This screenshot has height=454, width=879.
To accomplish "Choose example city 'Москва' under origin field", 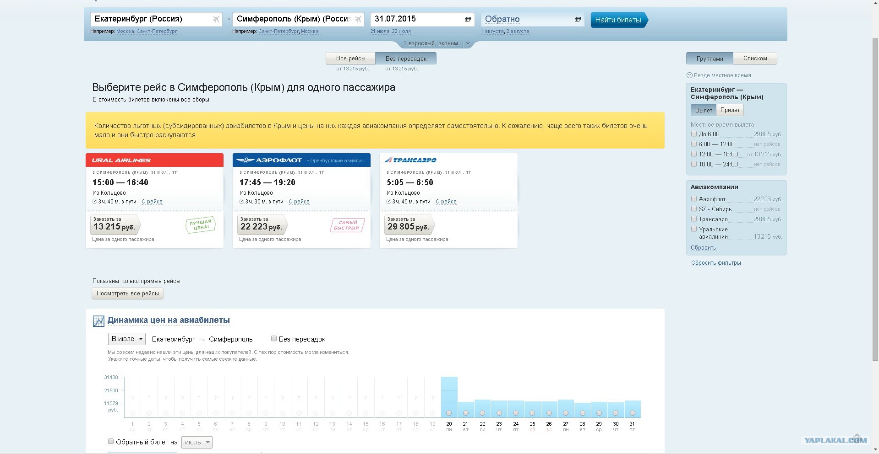I will (x=125, y=32).
